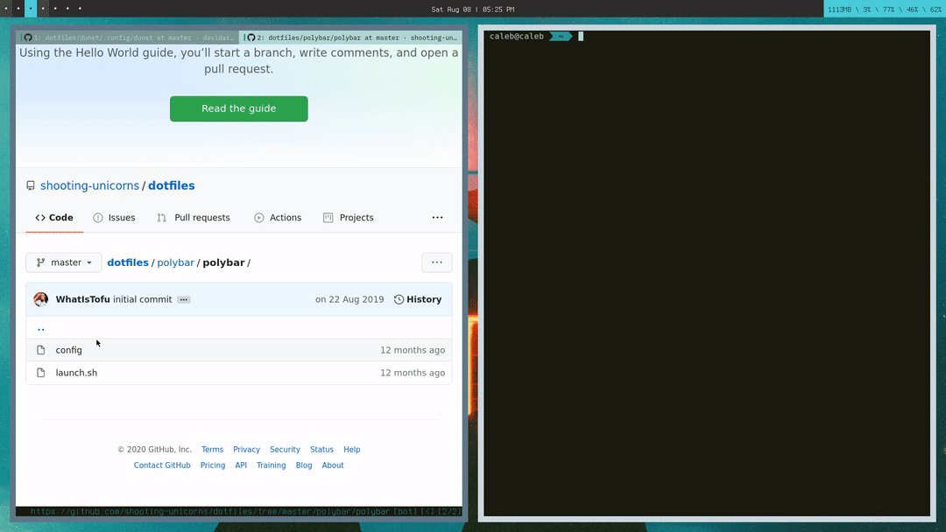Open the Pricing footer link
Image resolution: width=946 pixels, height=532 pixels.
coord(213,465)
